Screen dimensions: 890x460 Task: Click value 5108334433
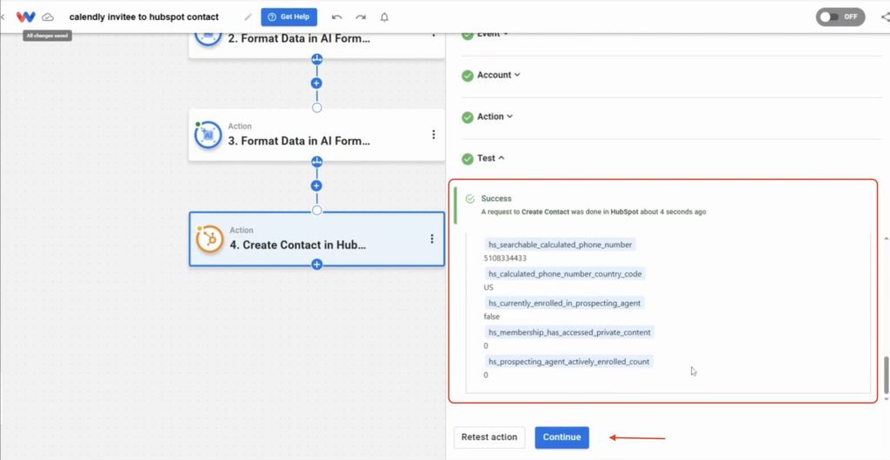coord(505,259)
